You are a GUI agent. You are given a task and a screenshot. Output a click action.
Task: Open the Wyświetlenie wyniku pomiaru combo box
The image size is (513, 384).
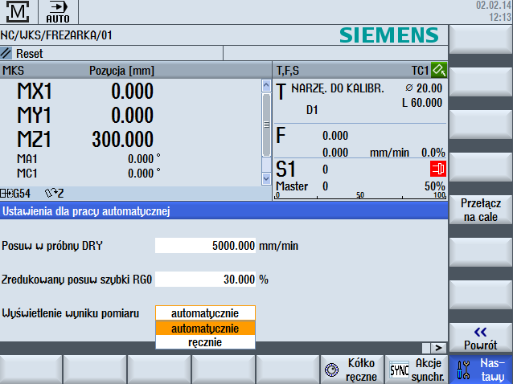click(205, 313)
